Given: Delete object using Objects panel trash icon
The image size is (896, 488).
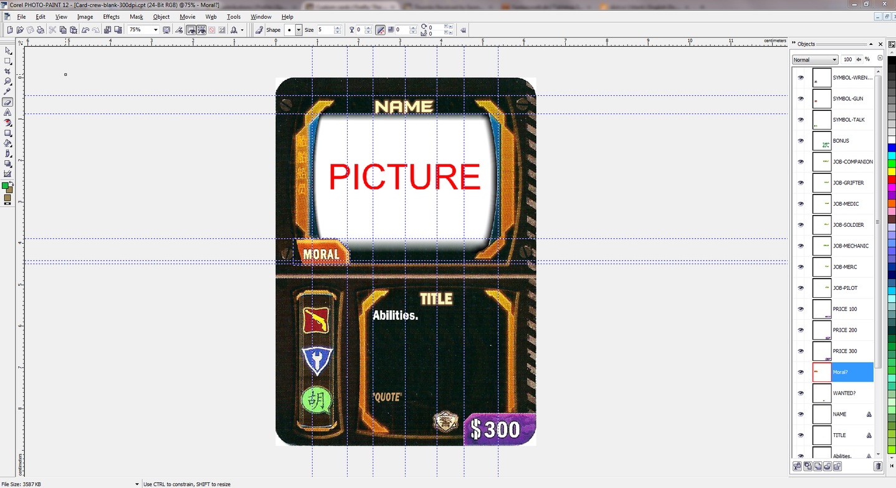Looking at the screenshot, I should coord(878,466).
